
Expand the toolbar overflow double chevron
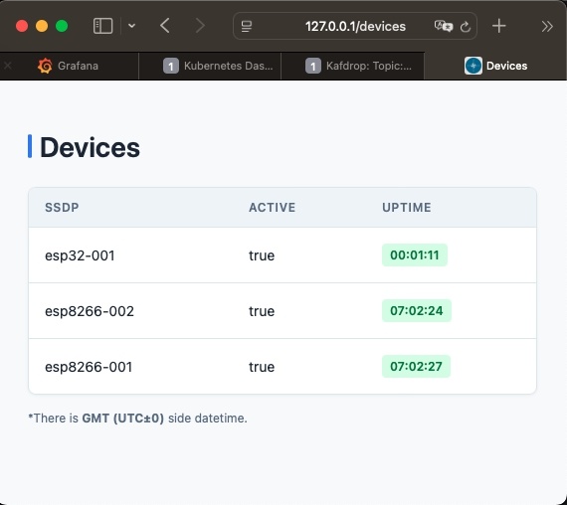click(x=547, y=27)
